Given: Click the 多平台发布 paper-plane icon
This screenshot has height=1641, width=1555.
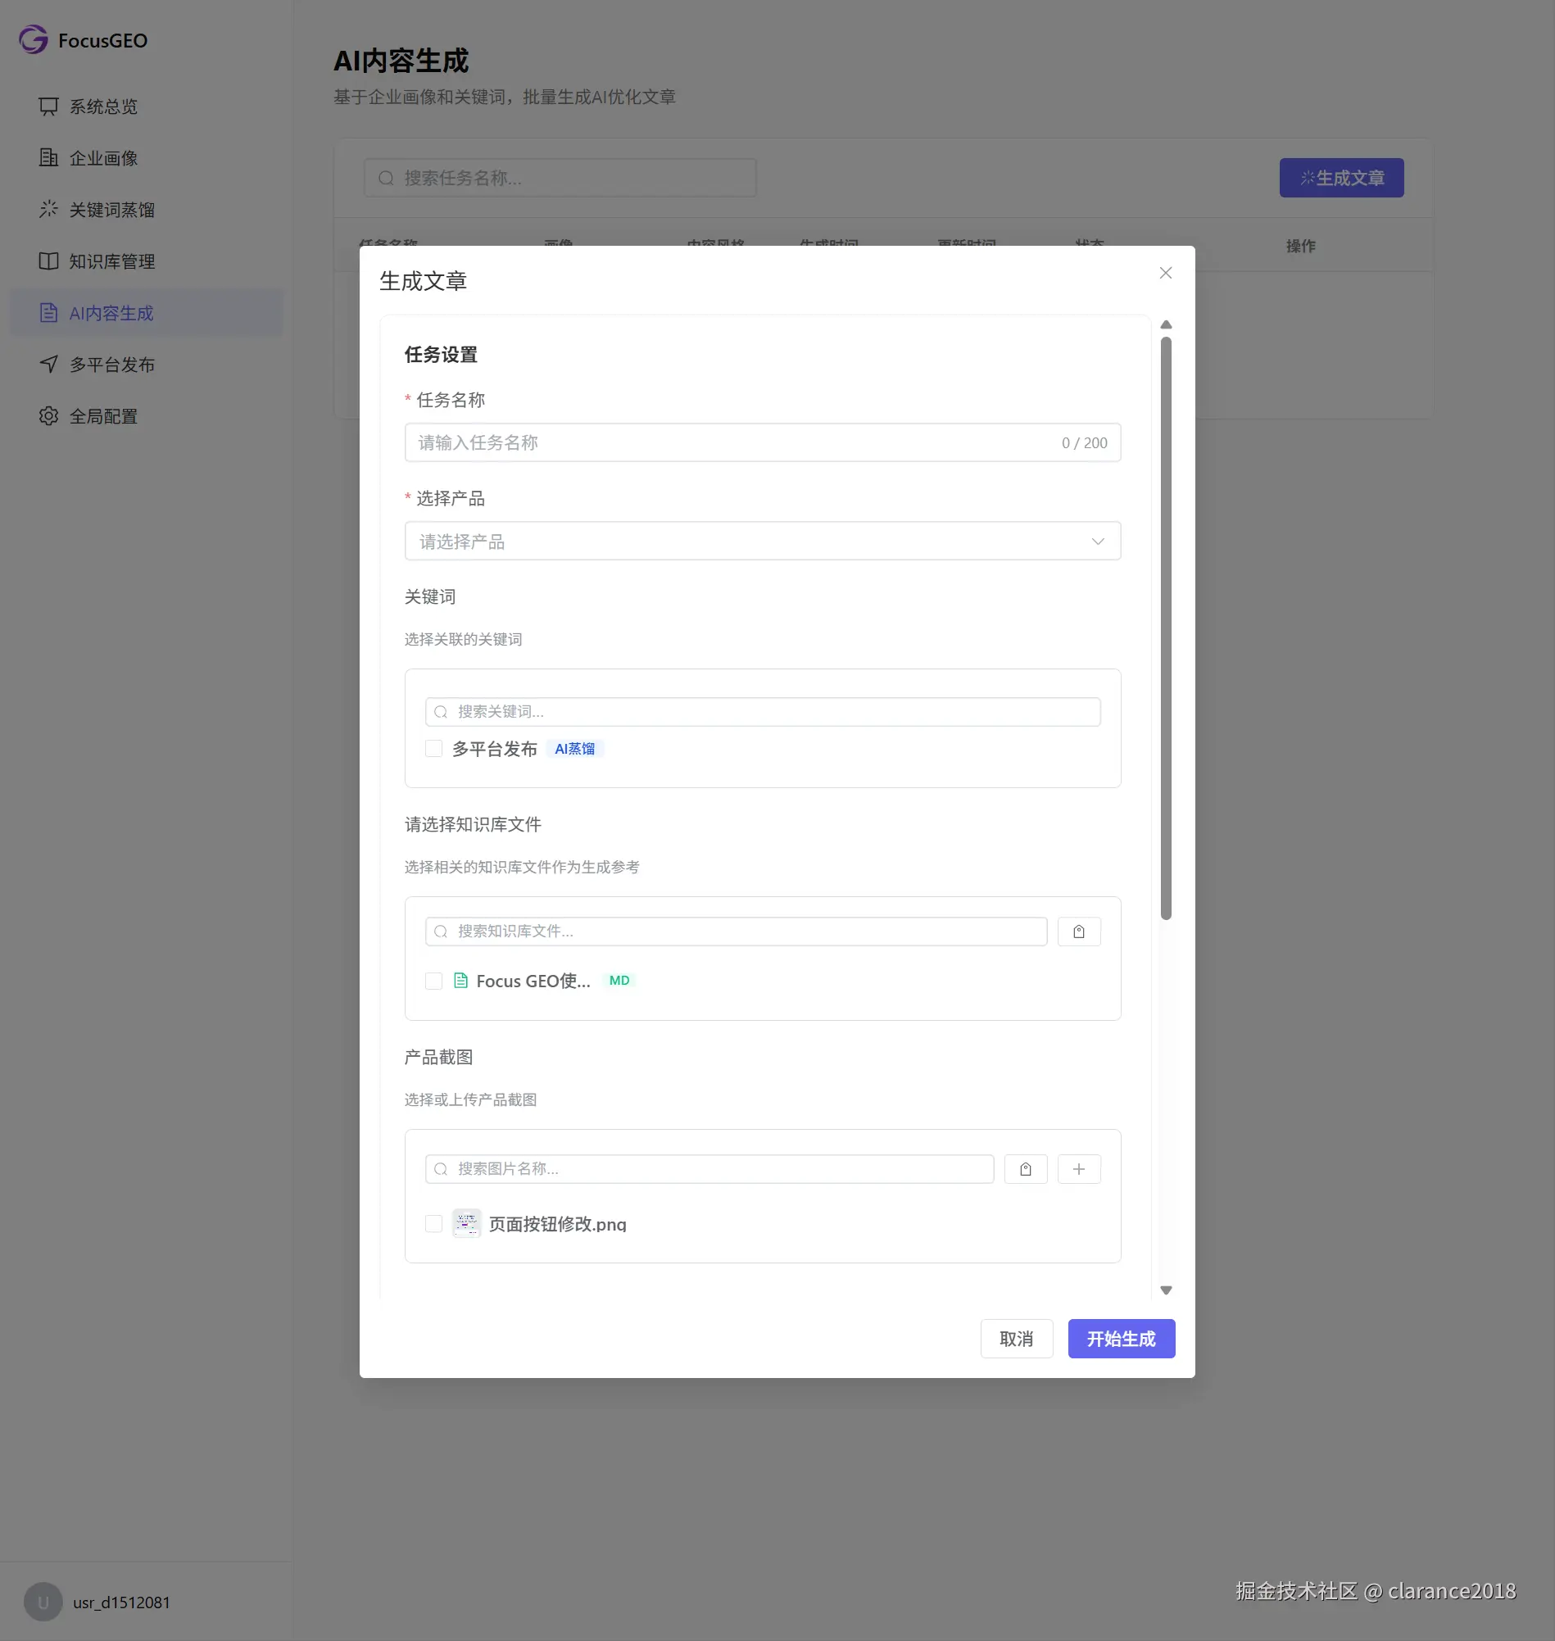Looking at the screenshot, I should 49,365.
